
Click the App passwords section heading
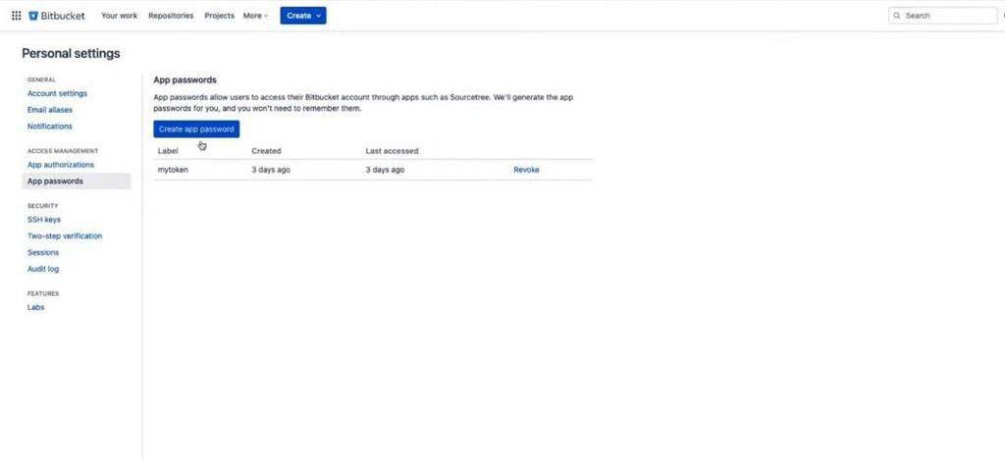tap(185, 80)
